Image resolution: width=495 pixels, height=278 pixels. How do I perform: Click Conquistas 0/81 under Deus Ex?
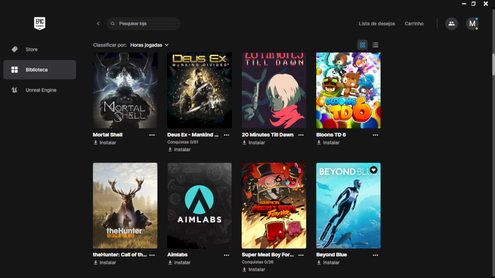(183, 142)
